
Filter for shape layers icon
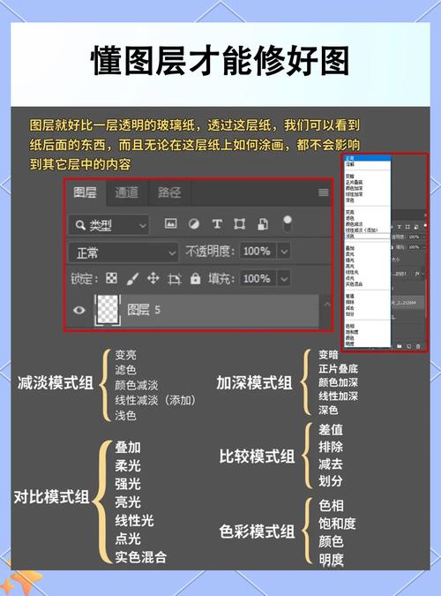[239, 224]
